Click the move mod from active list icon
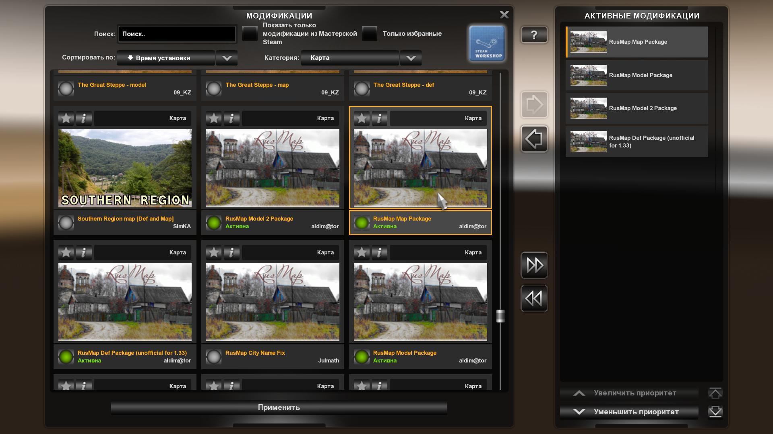 [533, 138]
